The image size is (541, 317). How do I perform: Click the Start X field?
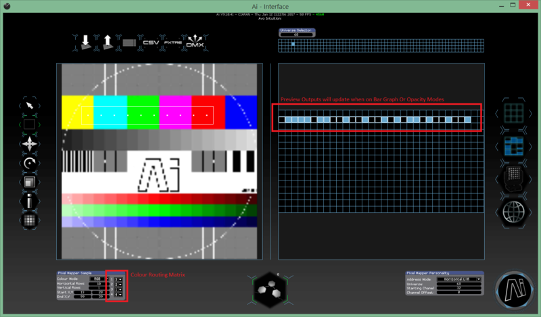point(83,293)
